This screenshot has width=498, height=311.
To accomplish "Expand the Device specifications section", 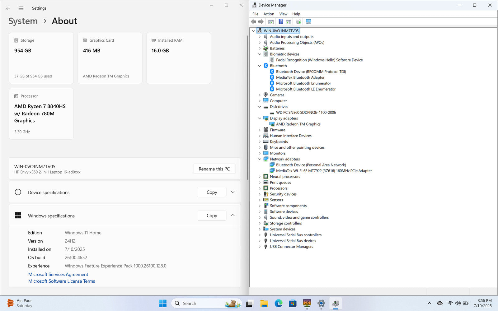I will 233,192.
